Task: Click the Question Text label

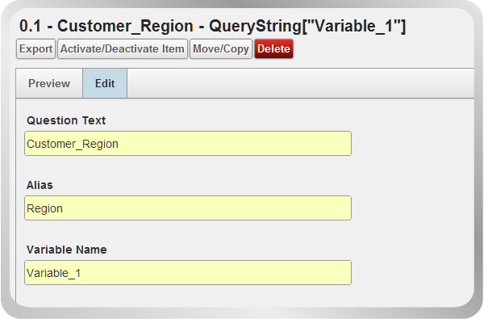Action: point(66,120)
